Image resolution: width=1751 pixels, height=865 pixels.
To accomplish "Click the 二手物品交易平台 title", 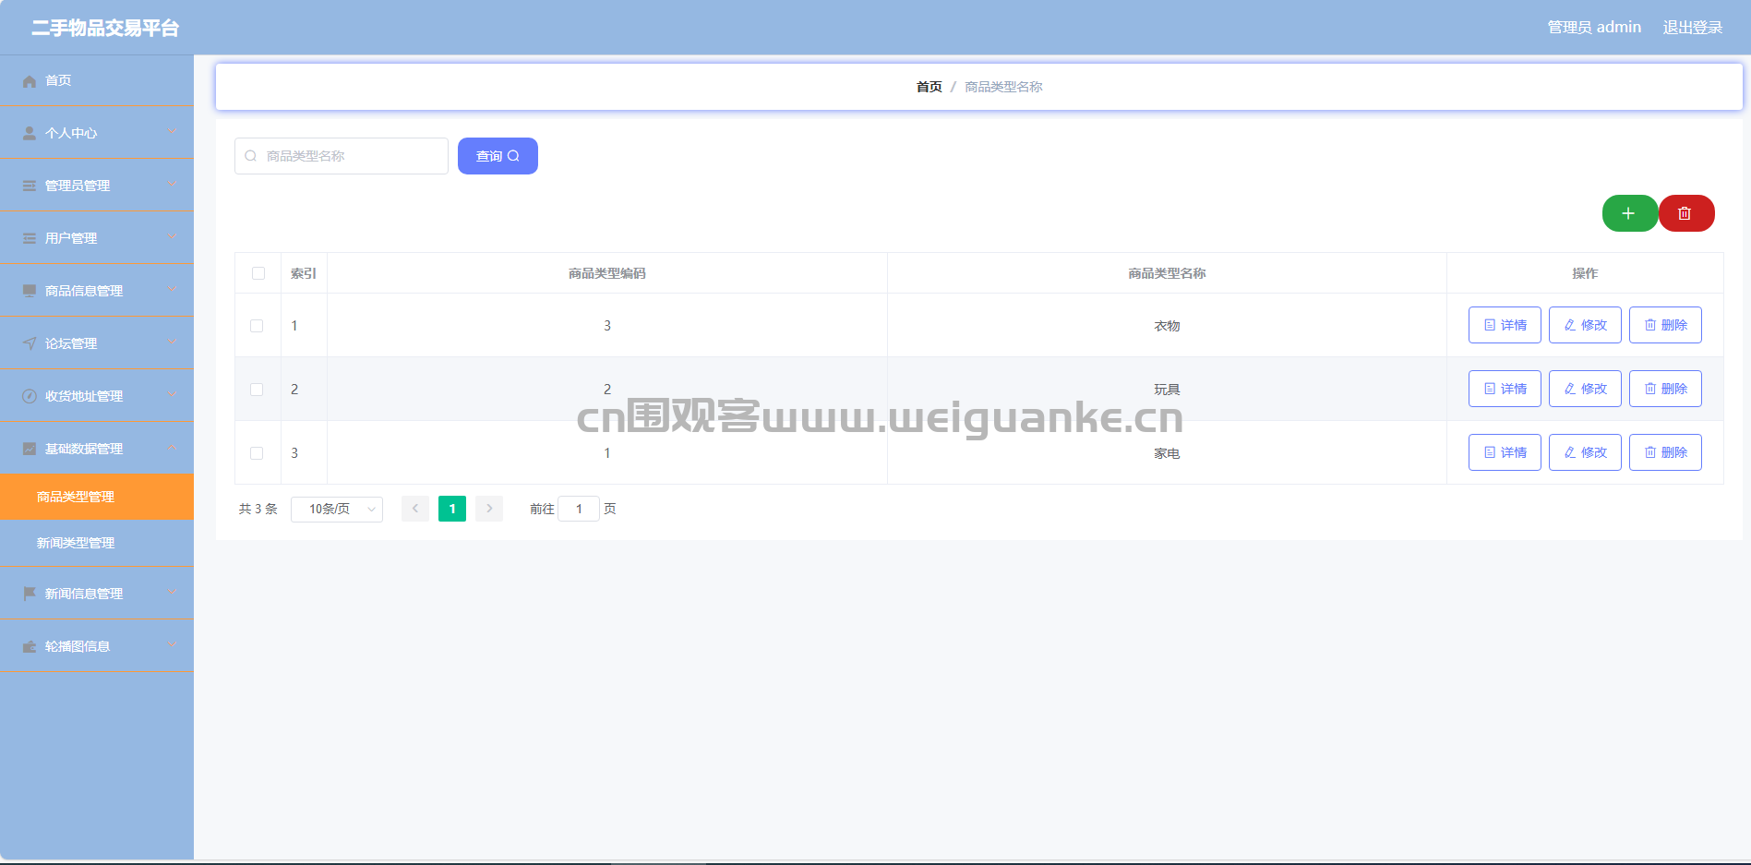I will click(105, 29).
